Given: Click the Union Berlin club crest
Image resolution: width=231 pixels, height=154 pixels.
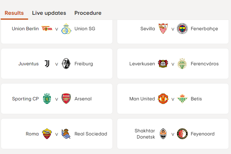Looking at the screenshot, I should [47, 29].
